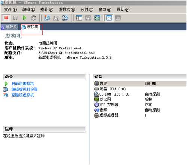Click the Suspend (pause) toolbar button
The height and width of the screenshot is (165, 187).
(x=15, y=18)
